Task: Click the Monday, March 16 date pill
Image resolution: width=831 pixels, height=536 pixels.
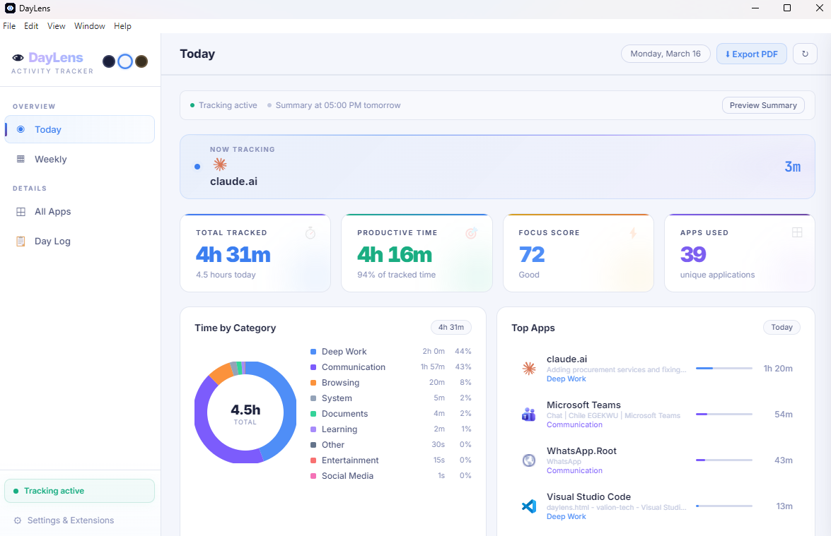Action: (x=666, y=54)
